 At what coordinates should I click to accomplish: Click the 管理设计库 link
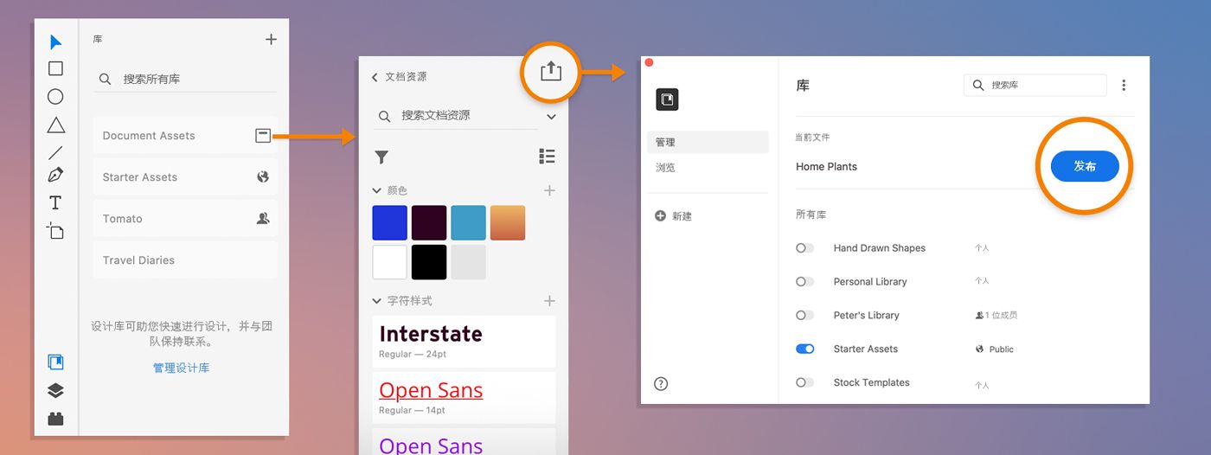coord(181,368)
